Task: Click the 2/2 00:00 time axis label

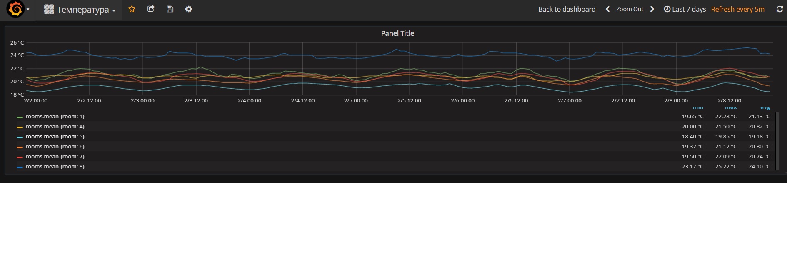Action: click(36, 101)
